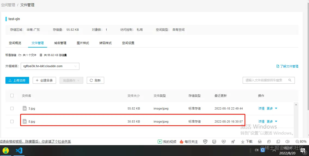Screen dimensions: 309x156
Task: Click the 8.jpg file name
Action: click(32, 121)
